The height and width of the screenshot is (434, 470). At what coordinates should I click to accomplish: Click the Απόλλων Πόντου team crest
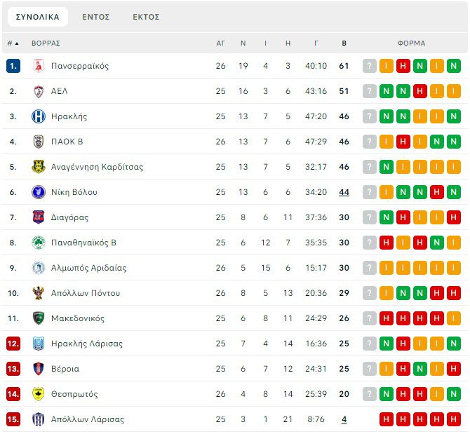(x=39, y=293)
